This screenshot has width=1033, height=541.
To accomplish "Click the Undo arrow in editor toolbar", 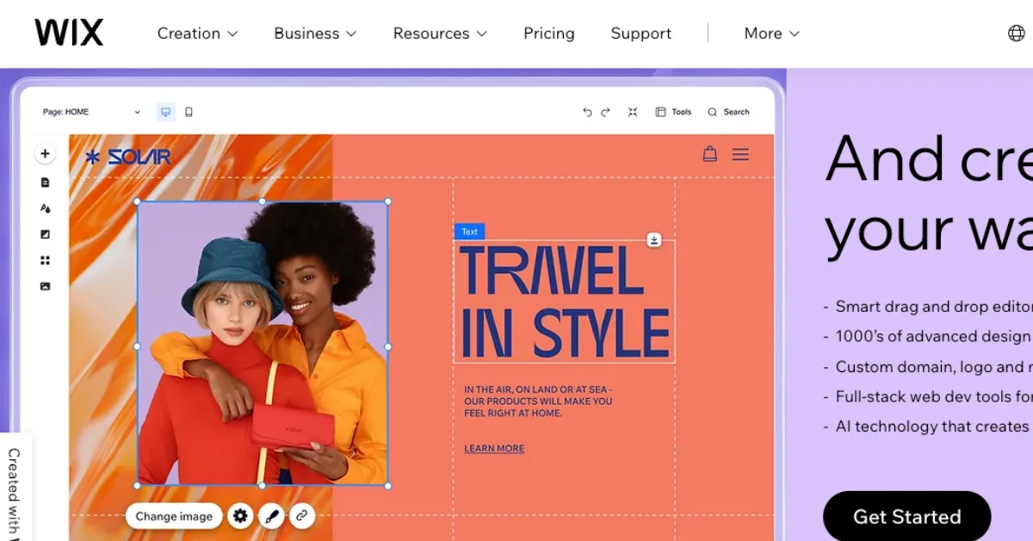I will (x=587, y=112).
